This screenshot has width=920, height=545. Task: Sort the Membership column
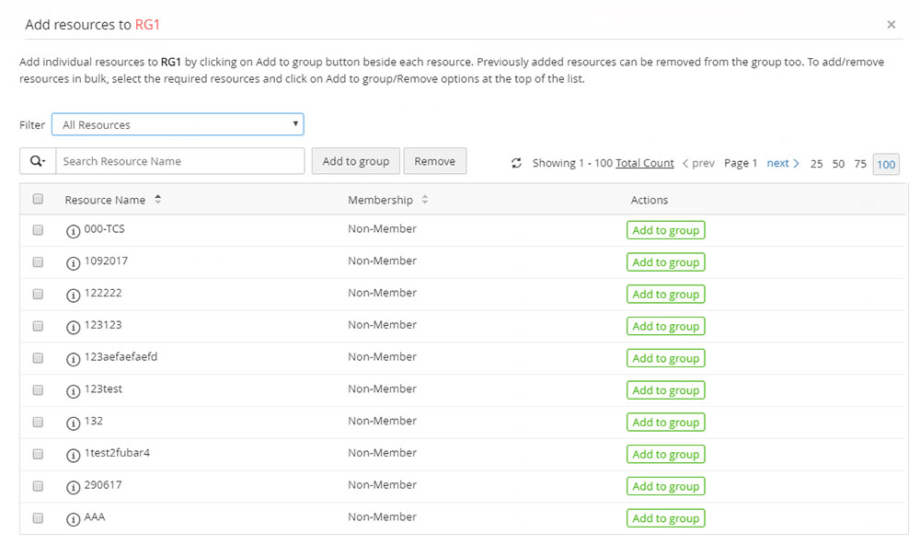tap(424, 200)
